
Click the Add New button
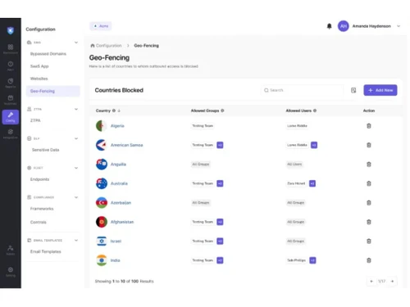(x=380, y=90)
